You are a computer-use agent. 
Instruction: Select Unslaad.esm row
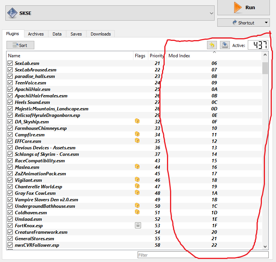coord(134,219)
